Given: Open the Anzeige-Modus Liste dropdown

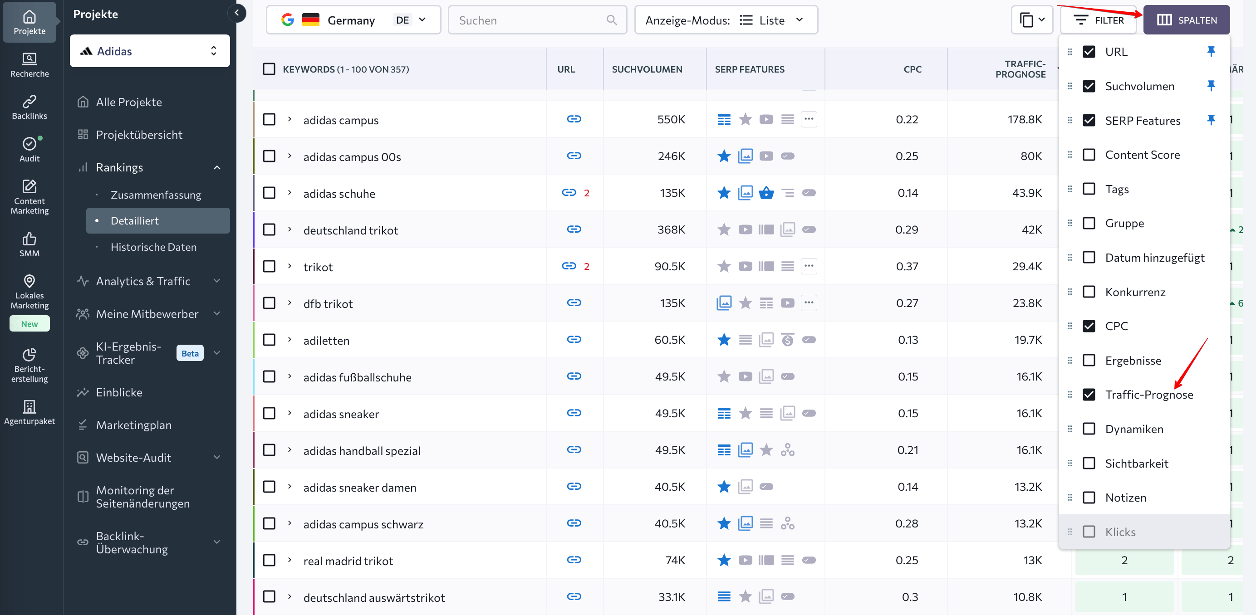Looking at the screenshot, I should pyautogui.click(x=726, y=20).
